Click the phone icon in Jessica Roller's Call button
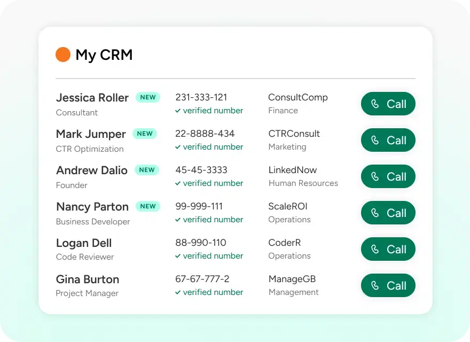Screen dimensions: 470x342 coord(375,104)
